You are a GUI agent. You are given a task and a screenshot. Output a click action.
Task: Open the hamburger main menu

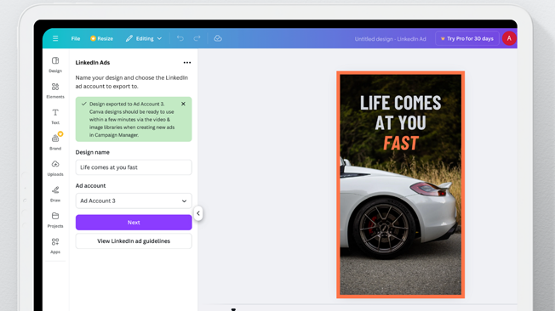55,38
